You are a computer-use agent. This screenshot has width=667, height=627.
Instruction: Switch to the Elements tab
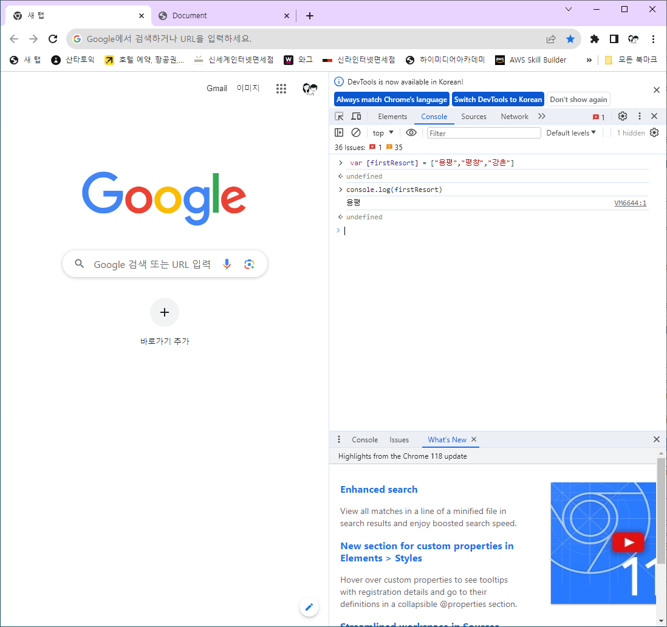392,117
